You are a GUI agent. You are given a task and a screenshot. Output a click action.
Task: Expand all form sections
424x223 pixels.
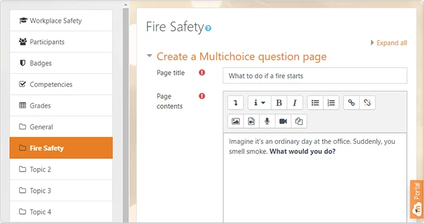(x=391, y=43)
